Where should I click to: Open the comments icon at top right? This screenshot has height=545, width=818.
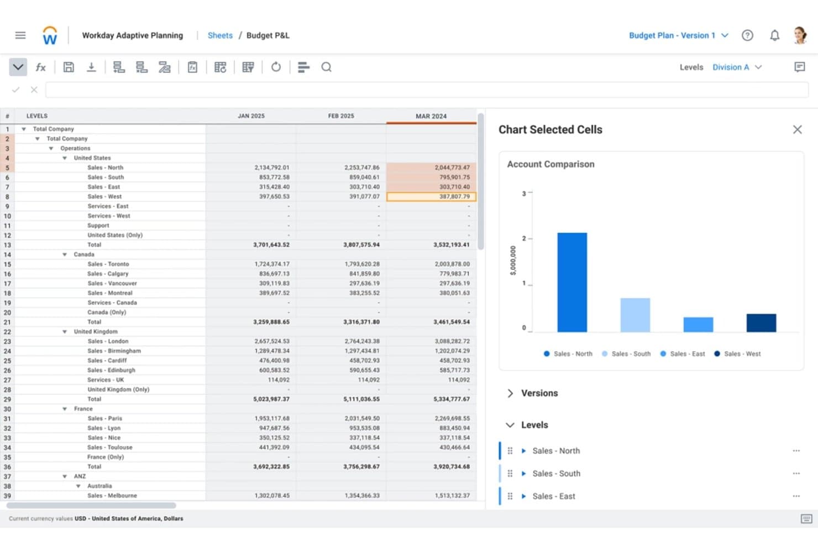pos(799,67)
